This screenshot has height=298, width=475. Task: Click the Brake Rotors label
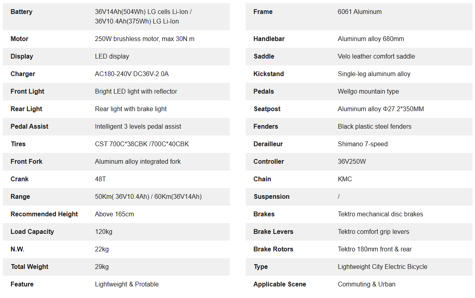click(273, 249)
